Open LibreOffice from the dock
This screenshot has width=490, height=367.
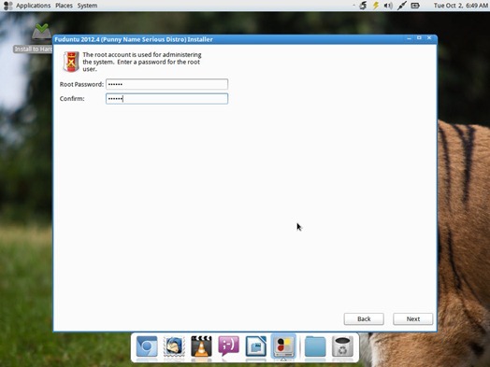click(x=256, y=346)
